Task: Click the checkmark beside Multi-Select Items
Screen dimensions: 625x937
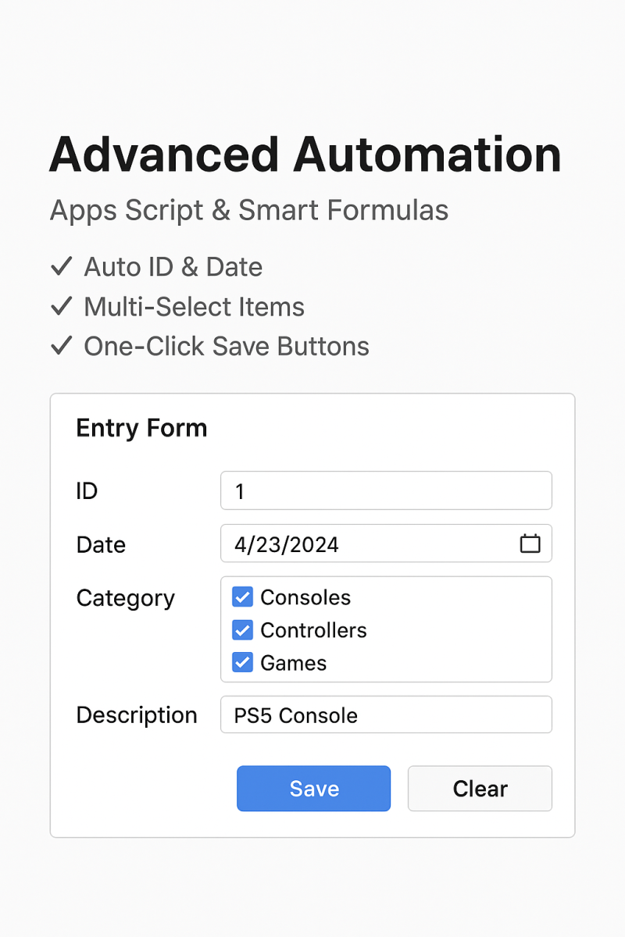Action: point(61,307)
